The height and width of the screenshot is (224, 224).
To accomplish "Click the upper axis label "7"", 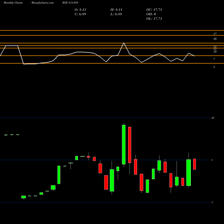I will [x=214, y=59].
